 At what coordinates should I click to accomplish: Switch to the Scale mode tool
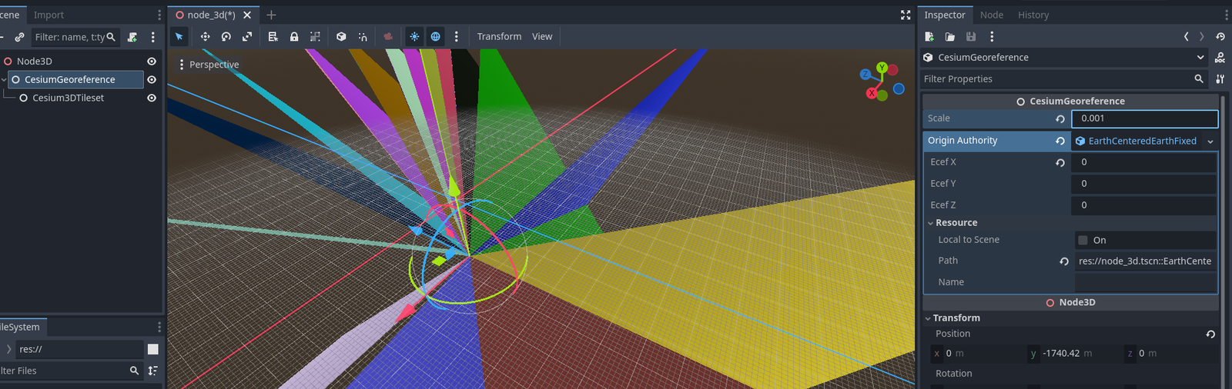[x=247, y=36]
